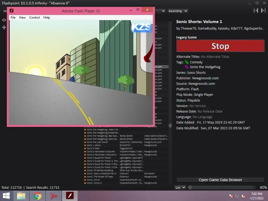The image size is (268, 201).
Task: Click the No Alternate Titles field
Action: [215, 57]
